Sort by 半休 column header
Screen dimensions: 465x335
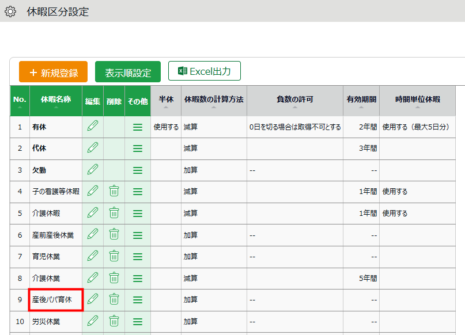tap(166, 101)
